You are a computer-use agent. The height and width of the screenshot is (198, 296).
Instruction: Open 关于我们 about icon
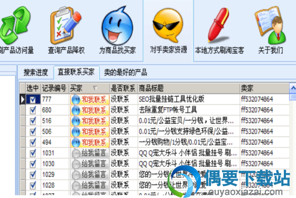[270, 30]
